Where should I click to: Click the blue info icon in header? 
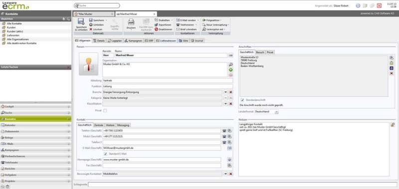[x=358, y=5]
